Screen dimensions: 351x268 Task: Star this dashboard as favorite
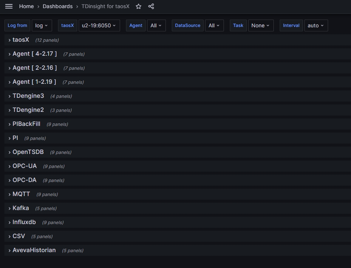point(139,6)
